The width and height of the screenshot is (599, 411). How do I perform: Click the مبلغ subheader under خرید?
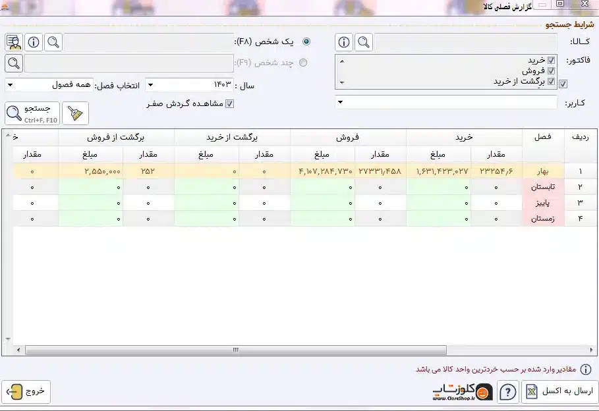[438, 154]
